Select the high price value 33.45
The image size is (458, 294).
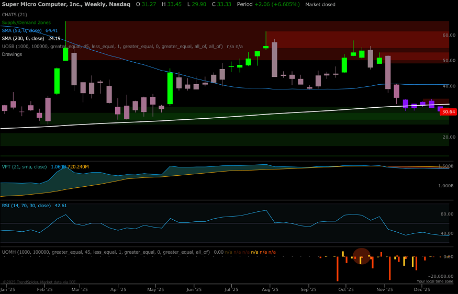175,4
